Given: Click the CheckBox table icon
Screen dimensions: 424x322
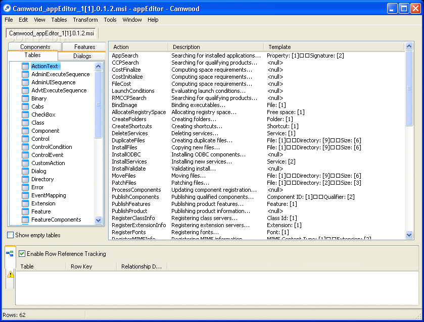Looking at the screenshot, I should coord(25,115).
